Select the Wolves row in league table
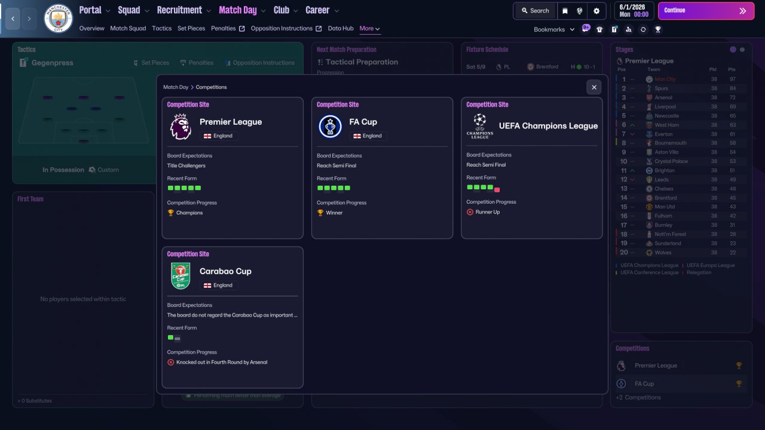The image size is (765, 430). point(681,253)
